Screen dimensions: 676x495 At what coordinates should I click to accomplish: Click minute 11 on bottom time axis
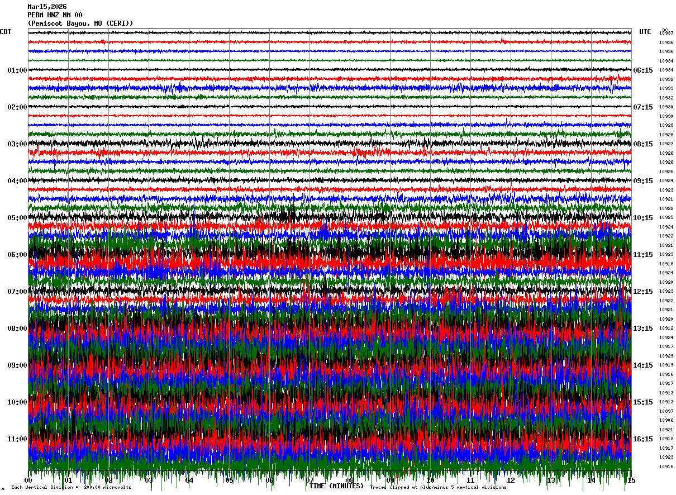tap(470, 480)
